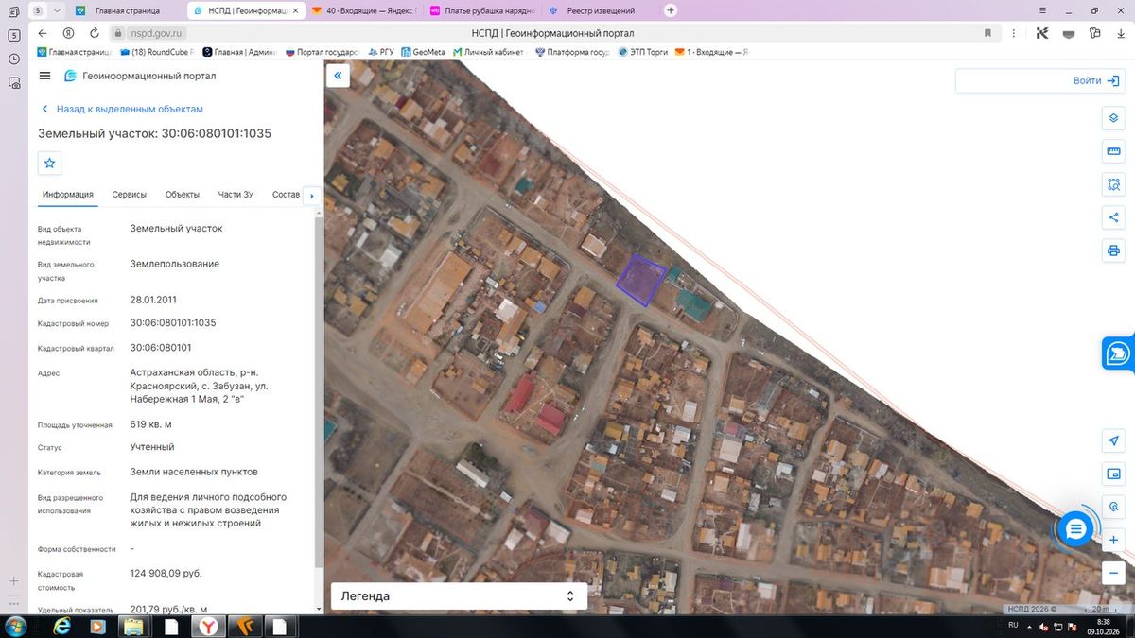Open the map layers panel
Screen dimensions: 1135x638
point(1113,118)
